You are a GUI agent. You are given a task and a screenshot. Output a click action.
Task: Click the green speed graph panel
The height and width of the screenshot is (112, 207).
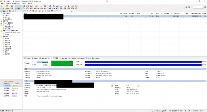point(62,63)
